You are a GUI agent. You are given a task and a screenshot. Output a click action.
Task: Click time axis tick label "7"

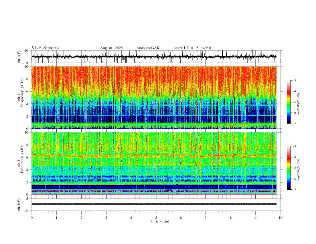[206, 218]
